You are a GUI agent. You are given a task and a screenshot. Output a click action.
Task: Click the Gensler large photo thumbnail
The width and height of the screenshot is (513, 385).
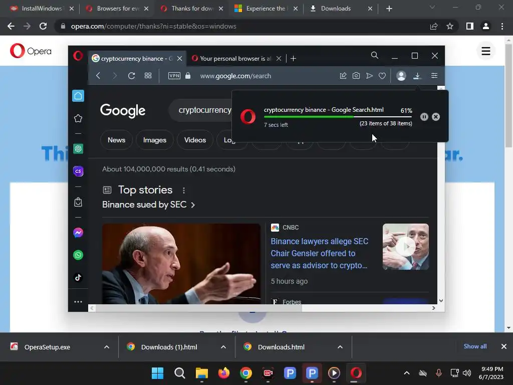coord(181,264)
